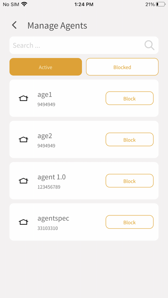Viewport: 168px width, 298px height.
Task: Switch to the Blocked tab
Action: click(x=122, y=67)
